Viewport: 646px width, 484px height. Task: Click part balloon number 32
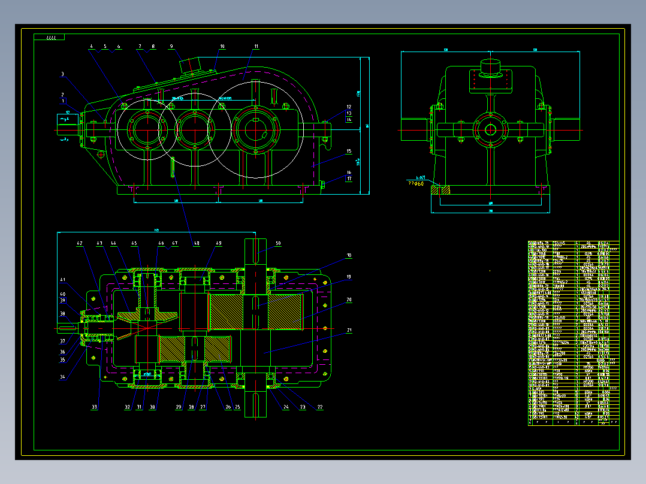[127, 407]
